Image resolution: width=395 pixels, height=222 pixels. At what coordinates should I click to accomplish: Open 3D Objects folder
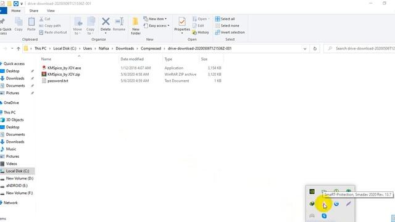coord(15,120)
